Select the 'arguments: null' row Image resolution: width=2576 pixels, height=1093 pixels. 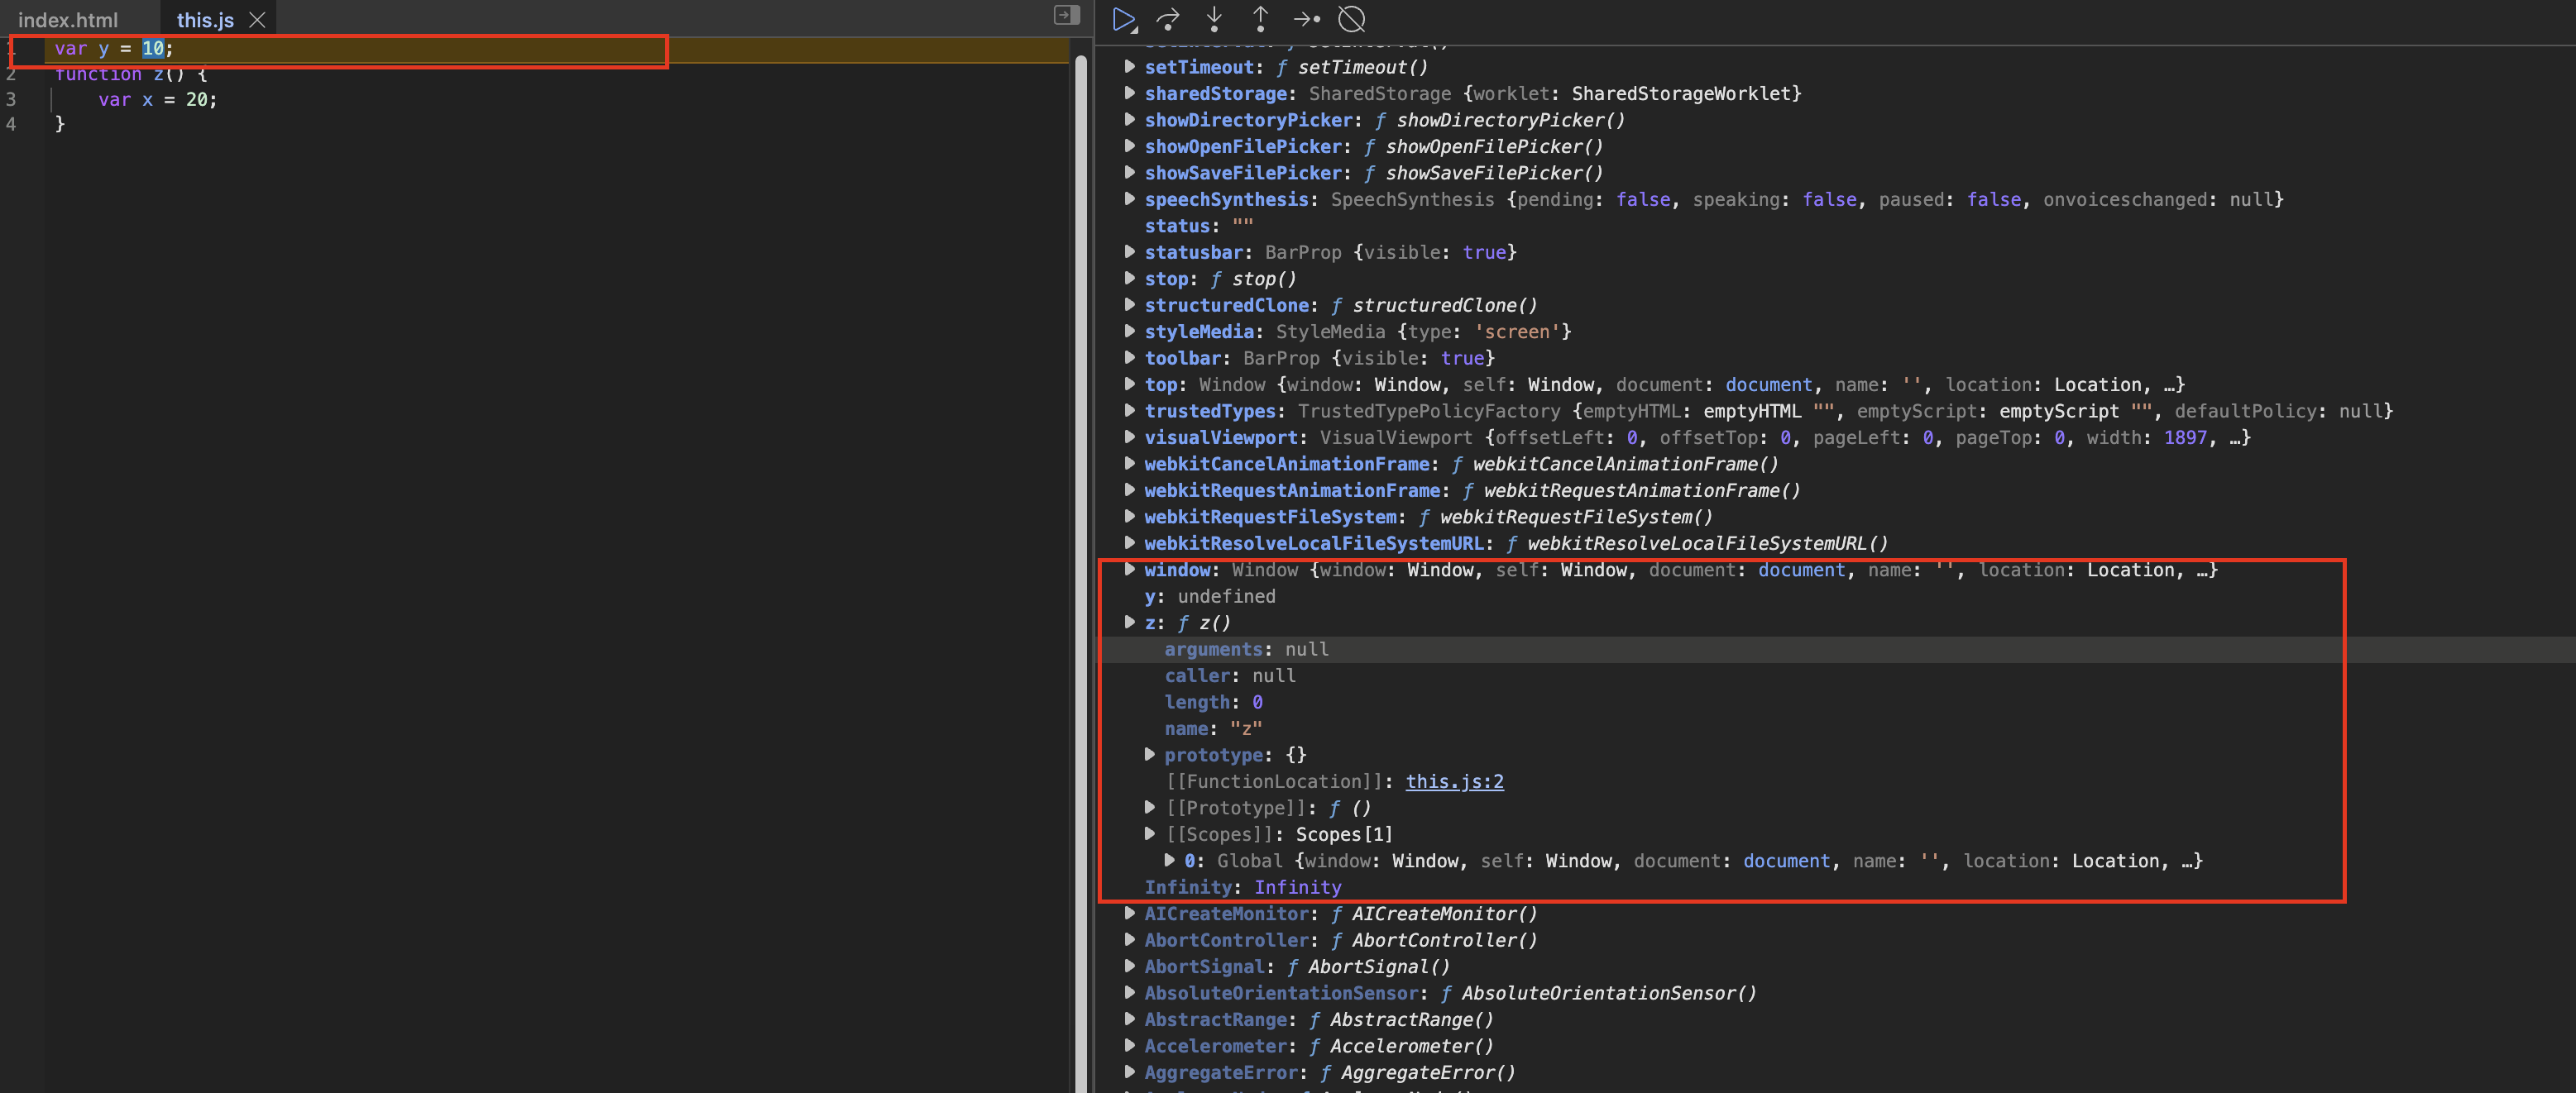(x=1836, y=649)
